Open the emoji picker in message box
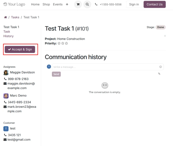 [x=160, y=67]
